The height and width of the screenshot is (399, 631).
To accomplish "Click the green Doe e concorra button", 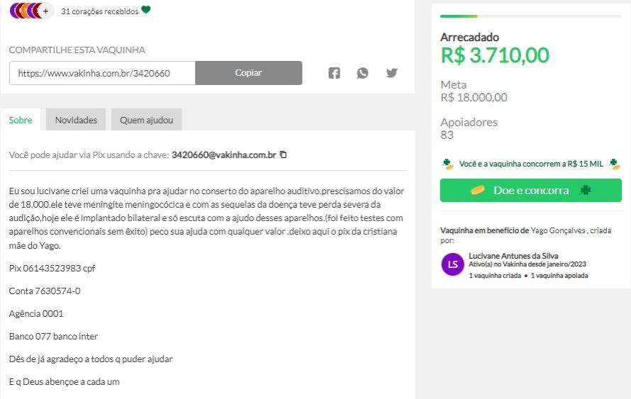I will coord(530,190).
